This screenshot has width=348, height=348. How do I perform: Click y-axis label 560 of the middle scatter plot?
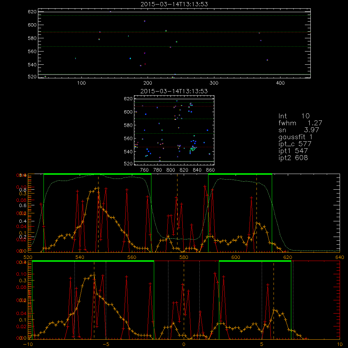point(128,139)
